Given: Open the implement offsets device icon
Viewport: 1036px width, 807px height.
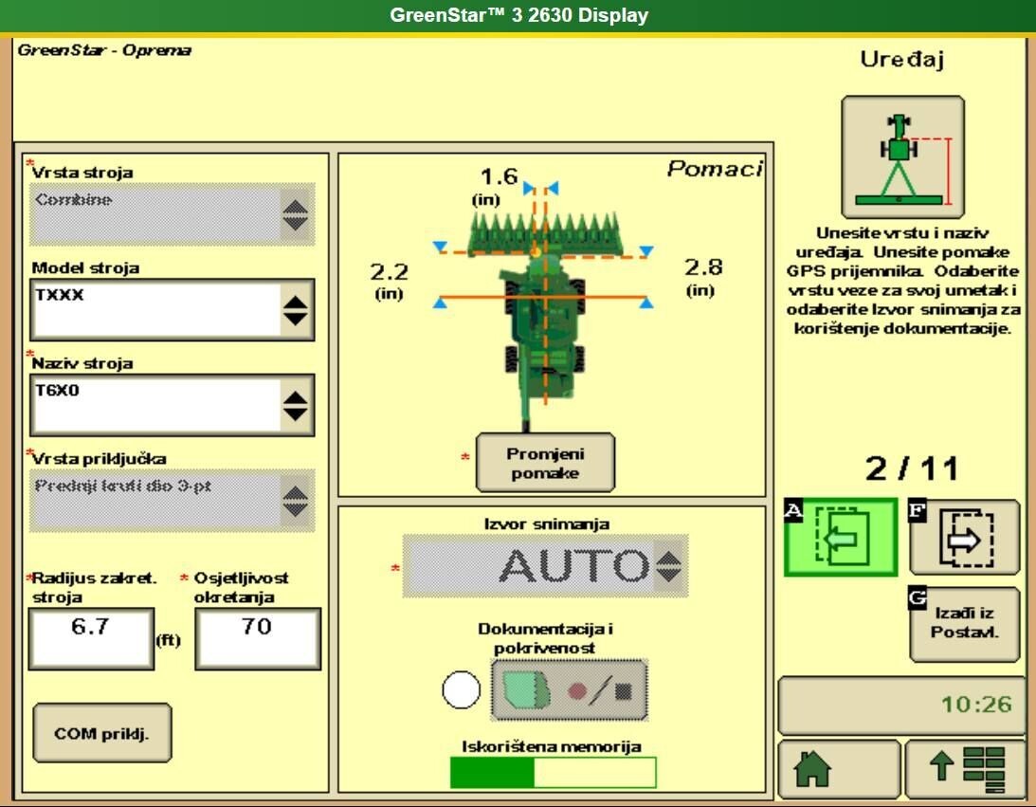Looking at the screenshot, I should [x=902, y=156].
